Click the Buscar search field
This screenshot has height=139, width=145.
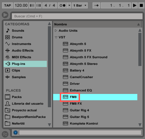tap(77, 16)
